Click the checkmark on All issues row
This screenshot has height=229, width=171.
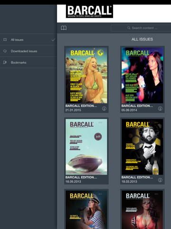(x=53, y=40)
